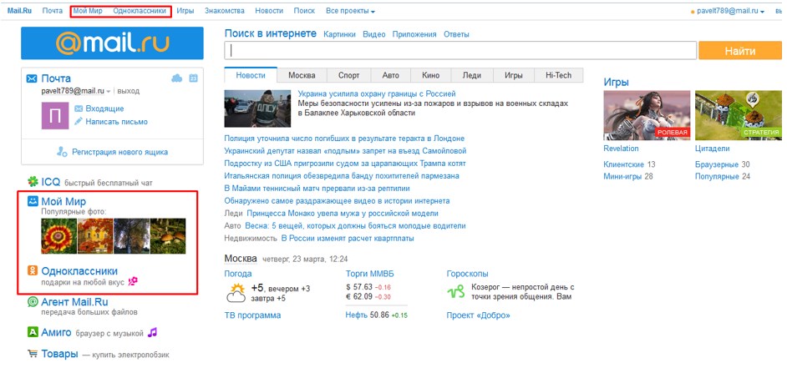Switch to the Кино tab
This screenshot has width=787, height=368.
click(430, 75)
